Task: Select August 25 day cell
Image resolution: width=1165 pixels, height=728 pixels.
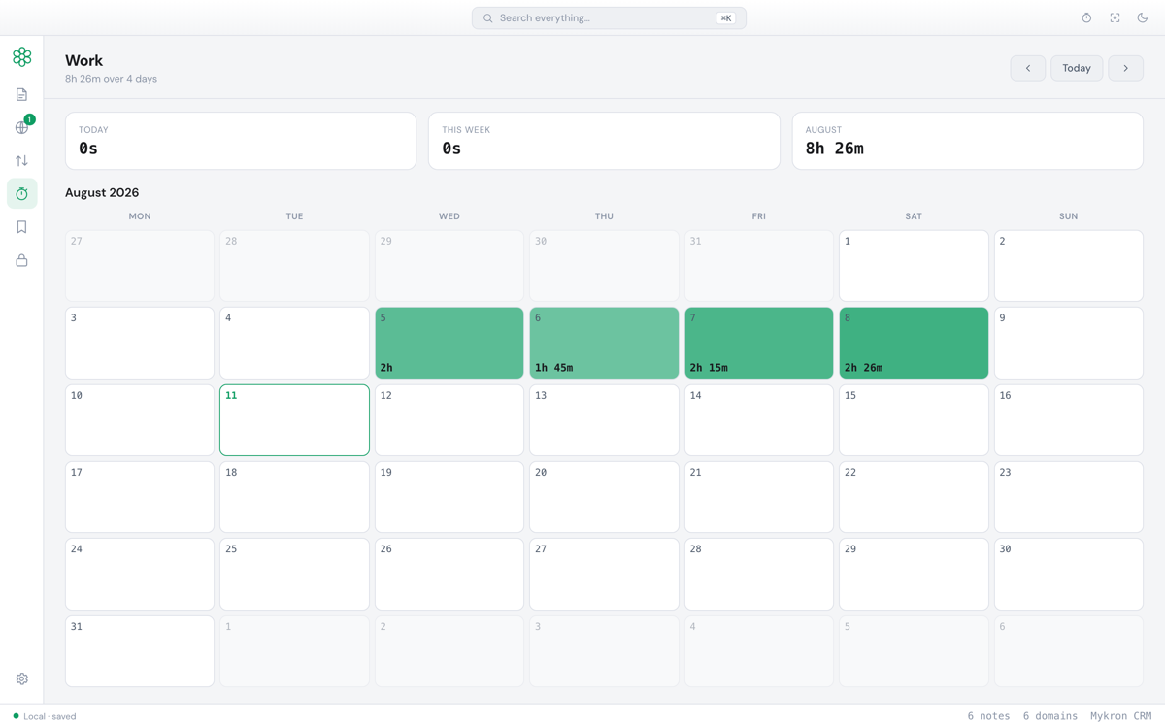Action: point(294,574)
